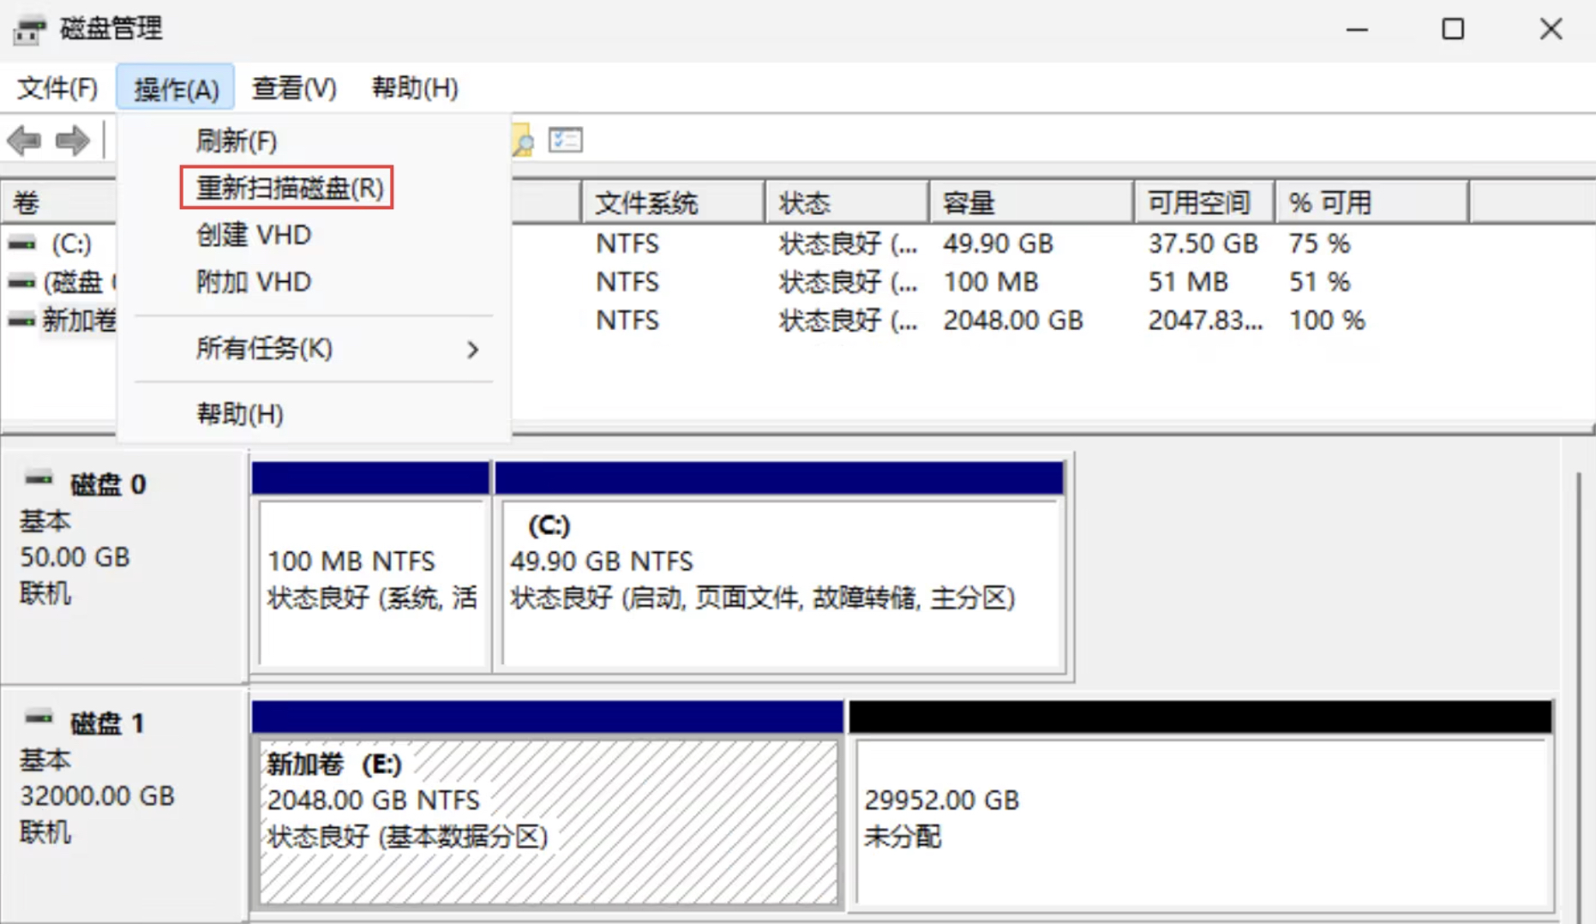Select the drive icon of the 新加卷 list row
Viewport: 1596px width, 924px height.
[22, 321]
